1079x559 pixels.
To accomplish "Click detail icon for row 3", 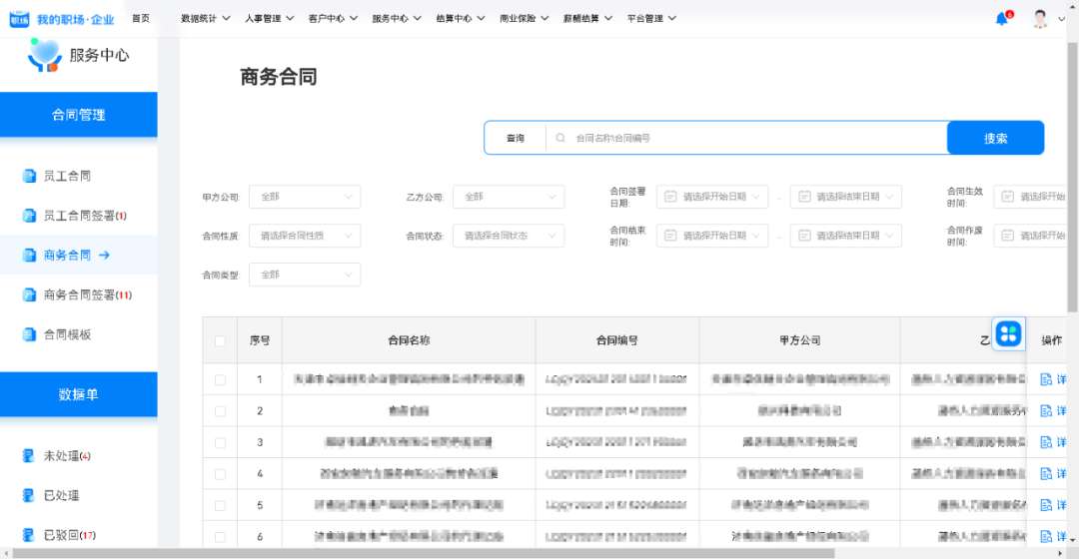I will [x=1046, y=443].
